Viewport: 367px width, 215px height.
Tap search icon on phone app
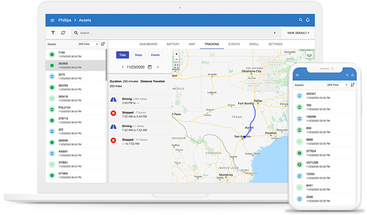(347, 75)
